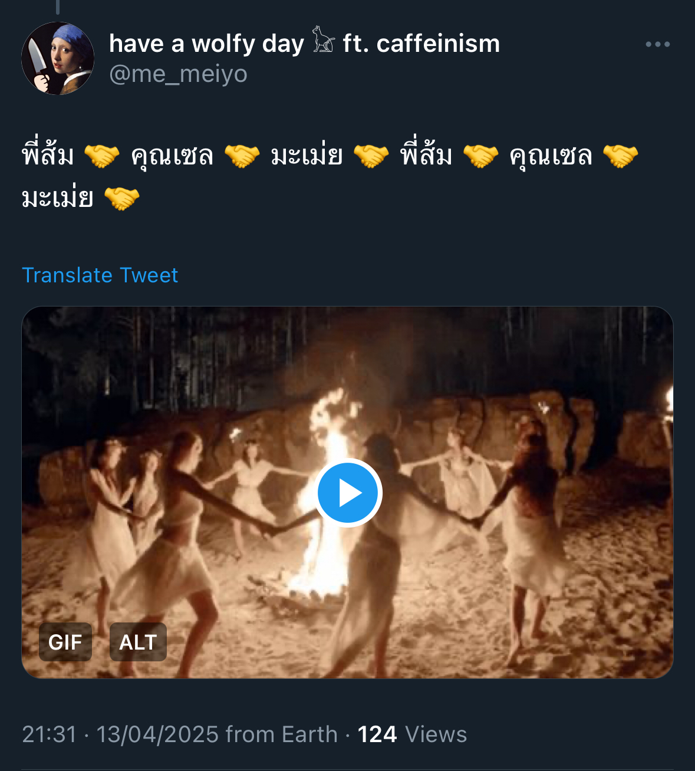Click the first word พี่ส้ม of the tweet
This screenshot has height=771, width=695.
coord(48,156)
